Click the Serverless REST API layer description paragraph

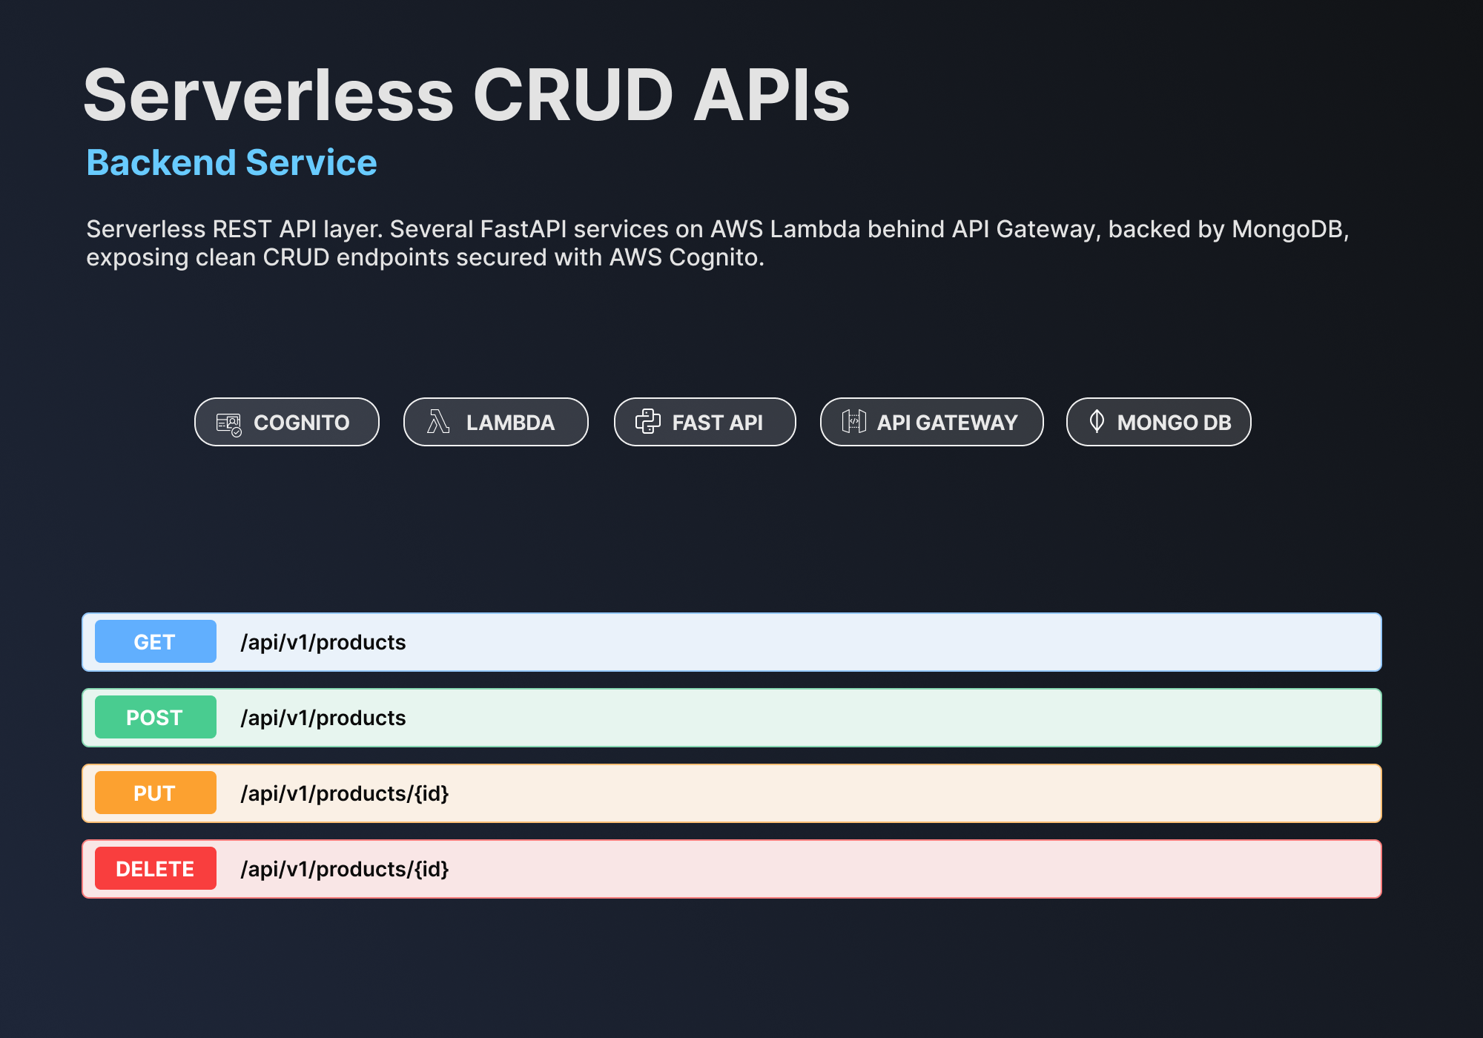pos(717,243)
